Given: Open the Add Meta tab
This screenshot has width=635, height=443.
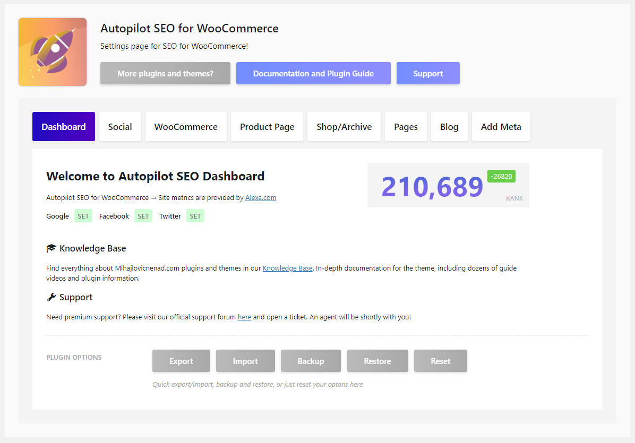Looking at the screenshot, I should click(x=501, y=126).
